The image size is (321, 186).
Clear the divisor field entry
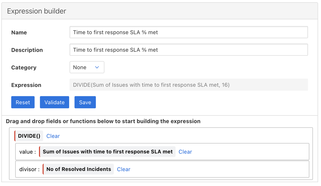[124, 169]
